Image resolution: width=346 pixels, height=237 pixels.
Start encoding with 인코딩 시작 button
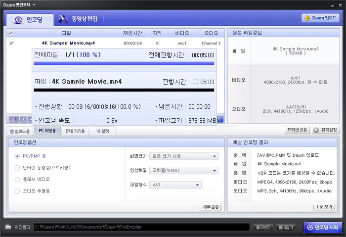pyautogui.click(x=322, y=227)
